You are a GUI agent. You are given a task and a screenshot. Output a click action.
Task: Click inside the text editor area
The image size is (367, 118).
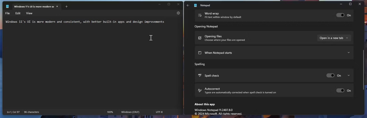point(92,65)
